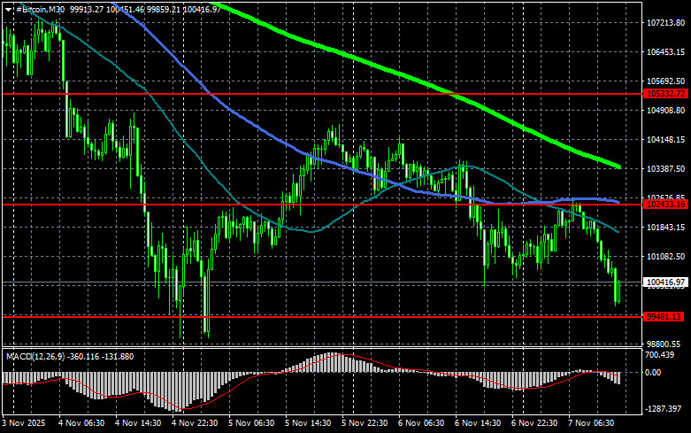Click the 4 Nov 14:30 time label
Screen dimensions: 691x433
tap(138, 423)
